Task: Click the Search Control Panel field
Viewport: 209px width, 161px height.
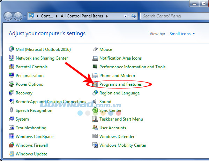Action: [174, 16]
